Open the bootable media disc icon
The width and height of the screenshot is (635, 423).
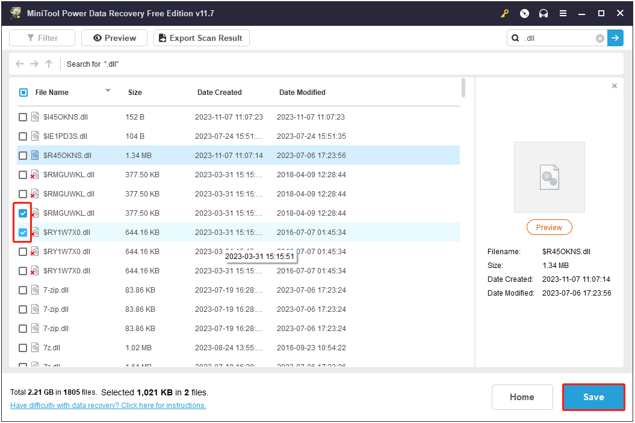coord(524,13)
